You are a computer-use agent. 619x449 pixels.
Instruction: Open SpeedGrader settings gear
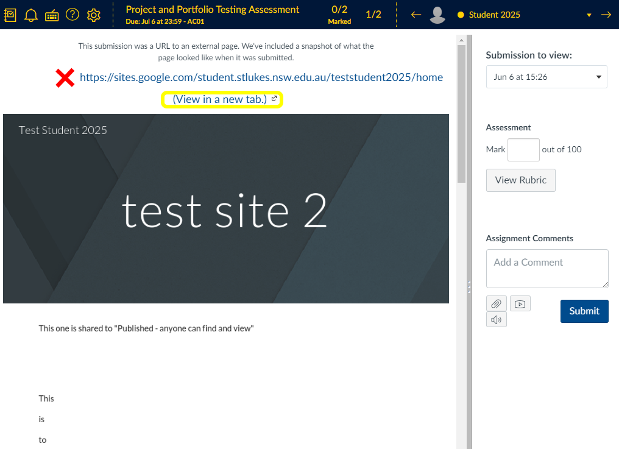pos(93,15)
